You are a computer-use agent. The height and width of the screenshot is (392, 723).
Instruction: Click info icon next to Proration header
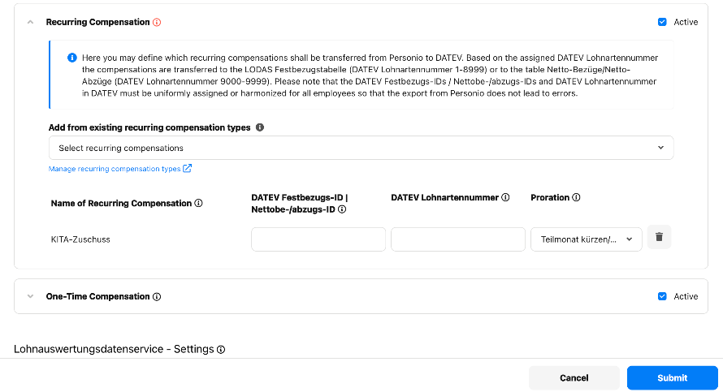(576, 197)
